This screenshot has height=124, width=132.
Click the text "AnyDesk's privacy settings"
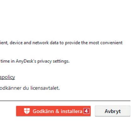(x=43, y=61)
